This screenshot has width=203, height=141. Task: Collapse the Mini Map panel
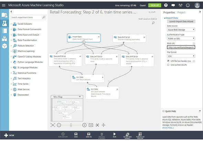(x=80, y=97)
